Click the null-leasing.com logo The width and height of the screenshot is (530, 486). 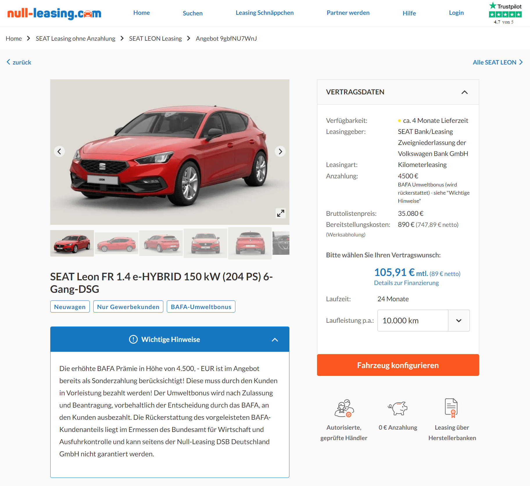54,13
